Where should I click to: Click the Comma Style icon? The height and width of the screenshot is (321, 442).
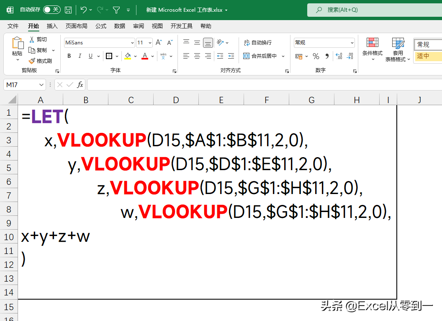[327, 56]
